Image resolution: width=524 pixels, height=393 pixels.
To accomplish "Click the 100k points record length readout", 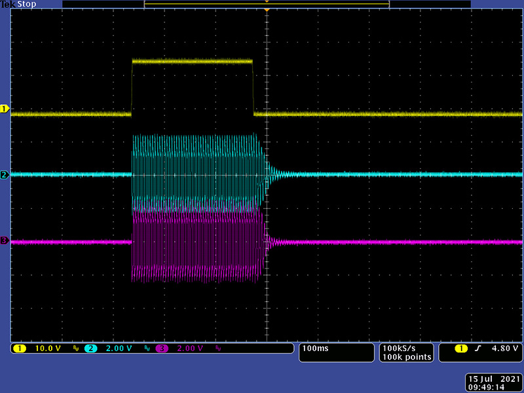I will coord(407,357).
